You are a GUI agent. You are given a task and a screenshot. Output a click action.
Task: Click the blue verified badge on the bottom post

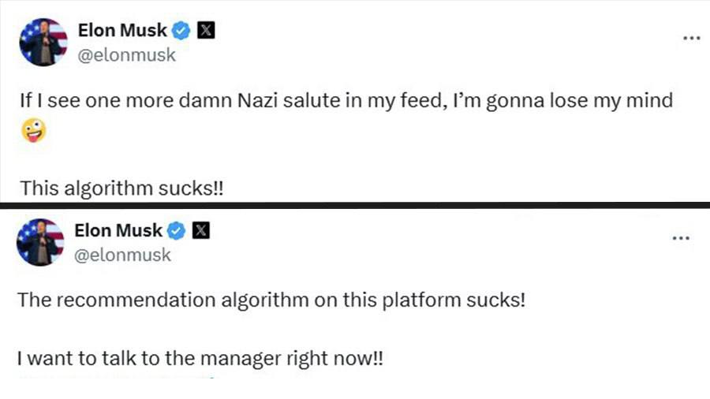point(177,231)
